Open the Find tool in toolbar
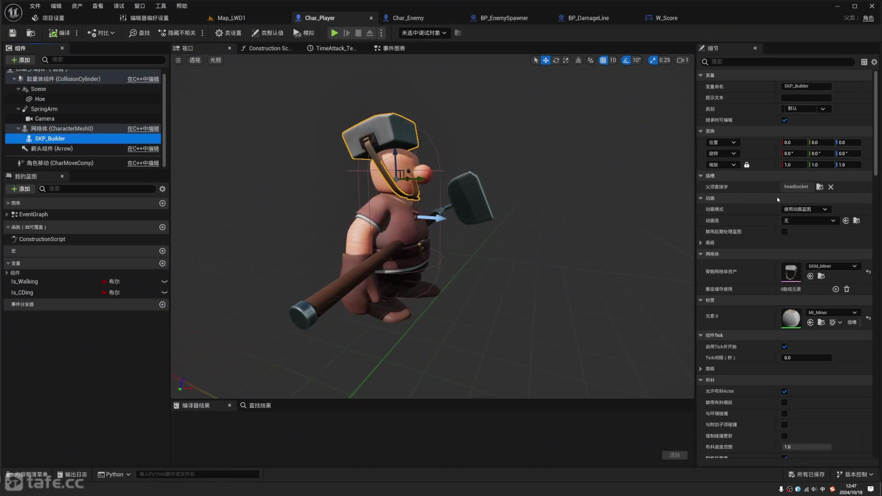 (x=139, y=33)
